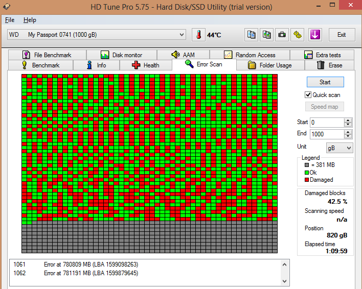Copy info to clipboard icon

click(x=251, y=35)
